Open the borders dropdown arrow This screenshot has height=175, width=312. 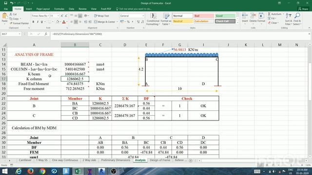click(x=53, y=22)
